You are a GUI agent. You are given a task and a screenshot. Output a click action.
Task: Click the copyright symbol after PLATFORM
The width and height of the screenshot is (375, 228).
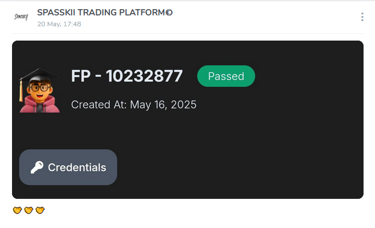169,13
